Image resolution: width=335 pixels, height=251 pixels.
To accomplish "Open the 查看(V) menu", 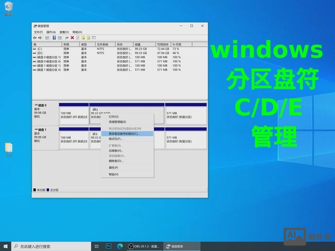I will [64, 32].
